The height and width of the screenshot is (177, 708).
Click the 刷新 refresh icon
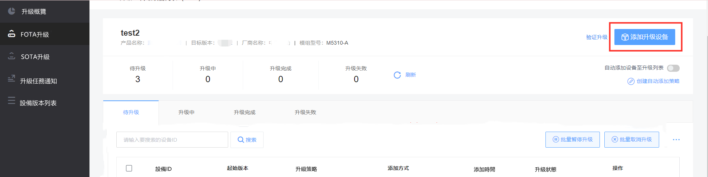pos(397,75)
